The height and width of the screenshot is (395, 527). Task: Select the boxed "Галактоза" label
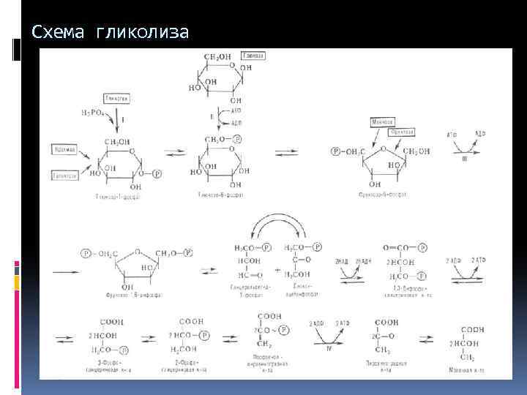tap(65, 176)
